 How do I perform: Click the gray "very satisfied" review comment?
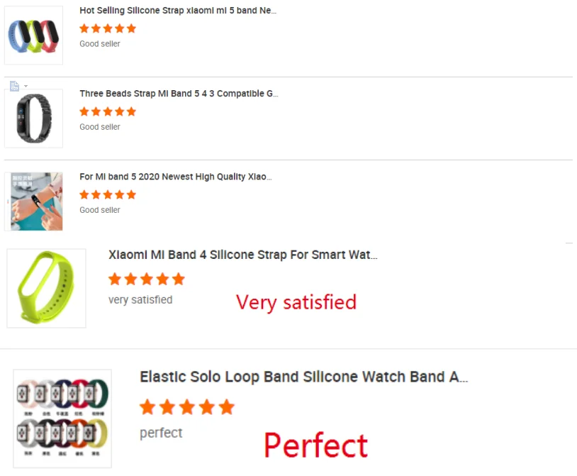[140, 300]
